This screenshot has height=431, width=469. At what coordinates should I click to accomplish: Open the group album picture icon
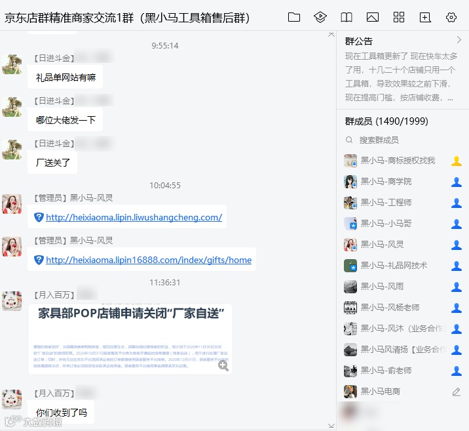[373, 17]
